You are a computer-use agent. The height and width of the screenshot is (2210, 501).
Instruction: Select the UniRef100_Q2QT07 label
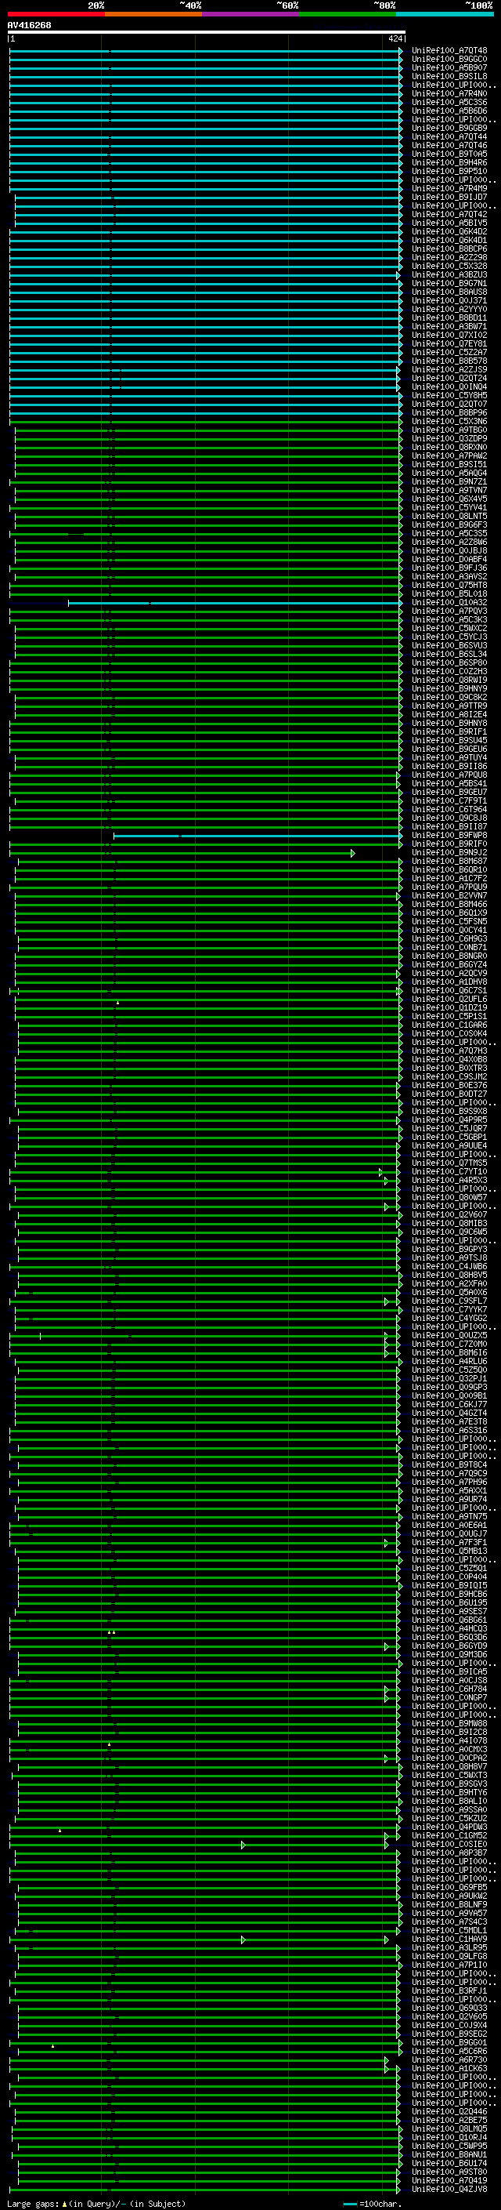449,404
